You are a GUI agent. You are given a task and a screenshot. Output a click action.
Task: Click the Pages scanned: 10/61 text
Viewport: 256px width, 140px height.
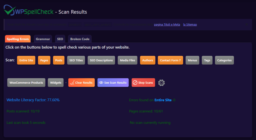146,111
